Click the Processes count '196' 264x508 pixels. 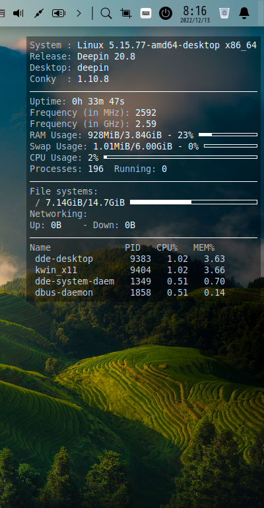click(96, 169)
